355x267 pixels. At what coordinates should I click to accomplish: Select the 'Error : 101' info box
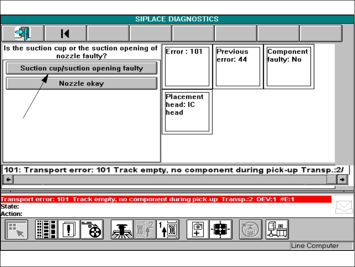click(187, 66)
